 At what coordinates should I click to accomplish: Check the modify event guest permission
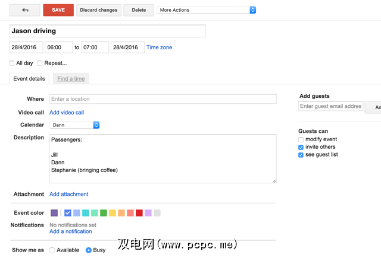coord(301,139)
